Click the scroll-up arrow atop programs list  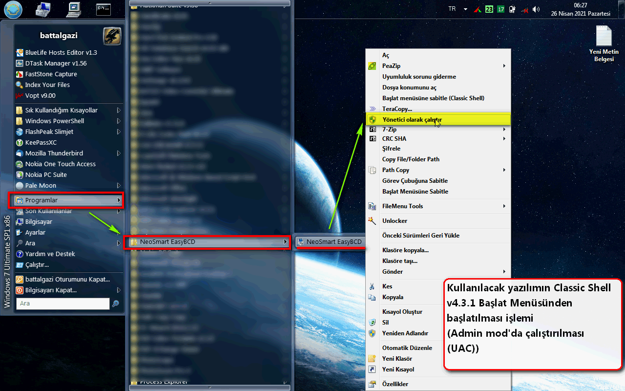[x=210, y=3]
